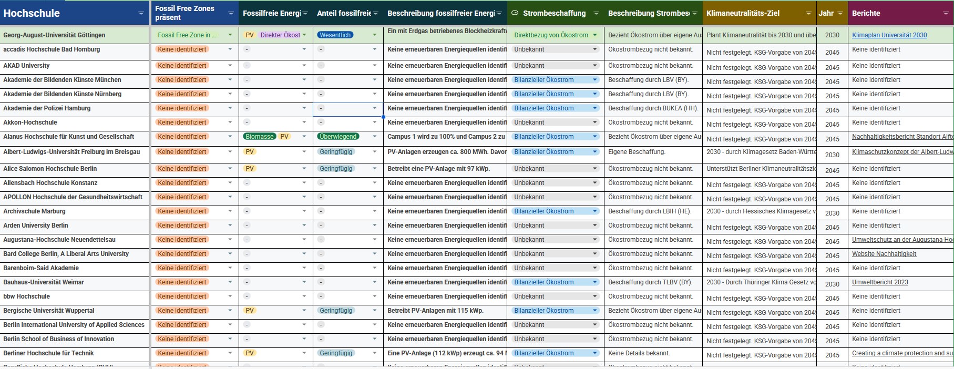Image resolution: width=954 pixels, height=369 pixels.
Task: Open the Strombeschaffung column filter icon
Action: 596,13
